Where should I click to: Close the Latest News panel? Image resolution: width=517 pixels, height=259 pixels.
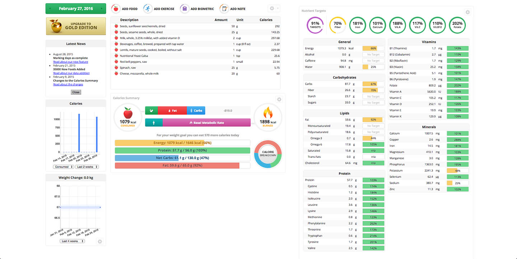(76, 92)
